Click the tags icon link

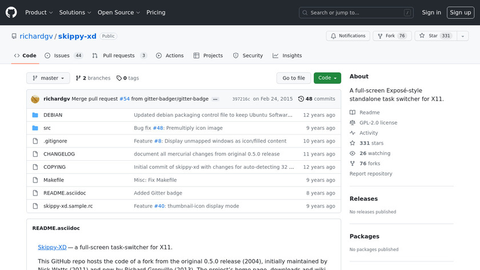click(119, 78)
